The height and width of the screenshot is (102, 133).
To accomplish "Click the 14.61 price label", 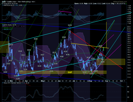I will click(23, 55).
